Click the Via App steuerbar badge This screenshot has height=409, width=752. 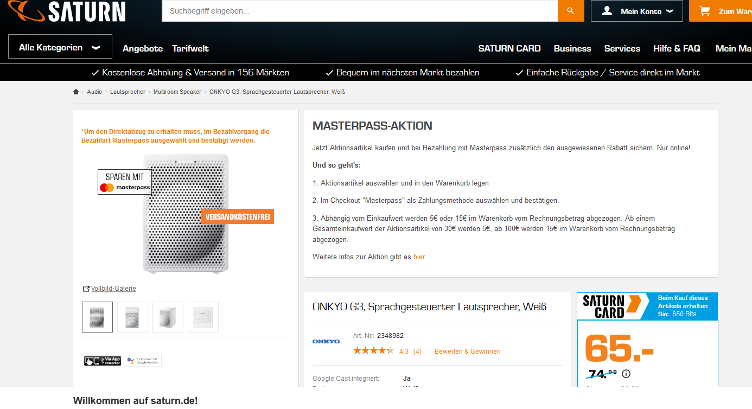point(102,361)
